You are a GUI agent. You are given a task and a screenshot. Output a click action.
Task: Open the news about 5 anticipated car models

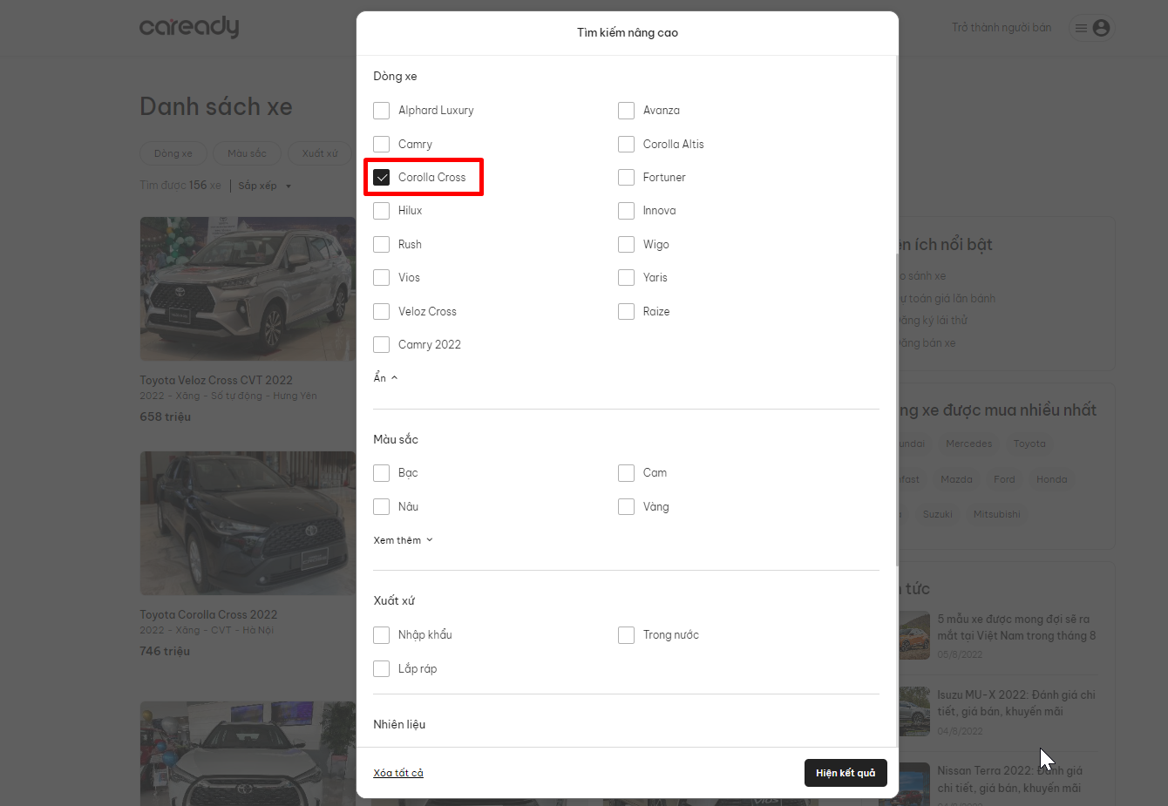[x=1016, y=627]
